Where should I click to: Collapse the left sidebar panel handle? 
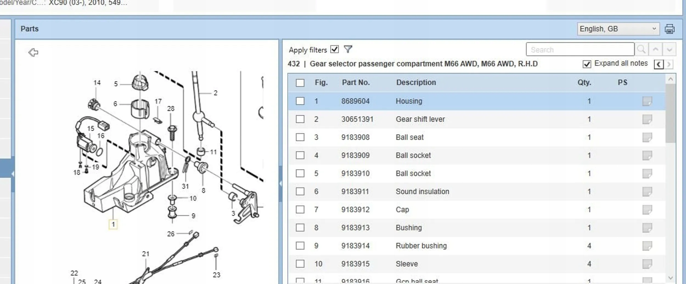click(x=13, y=174)
